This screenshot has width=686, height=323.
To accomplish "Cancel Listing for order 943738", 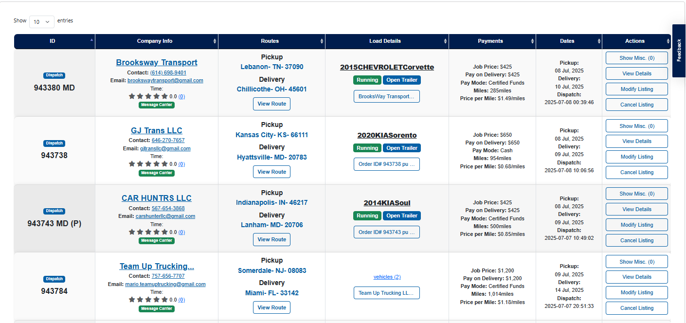I will click(637, 172).
